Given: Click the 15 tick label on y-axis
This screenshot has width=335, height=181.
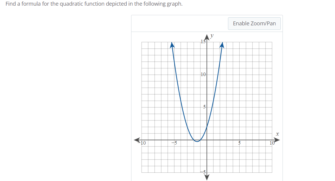Looking at the screenshot, I should pyautogui.click(x=203, y=41).
